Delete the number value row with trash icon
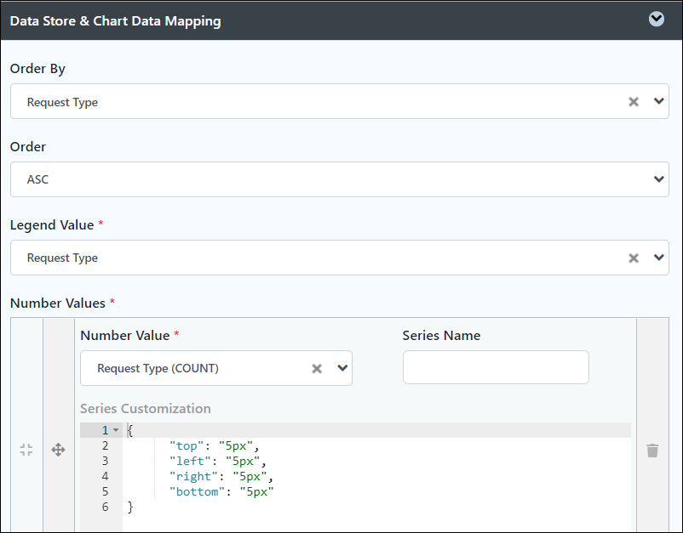Screen dimensions: 683x533 652,451
